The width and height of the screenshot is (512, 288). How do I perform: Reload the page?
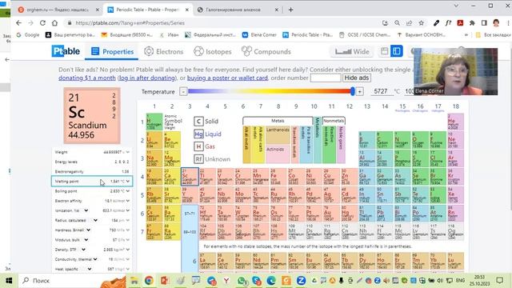click(42, 23)
